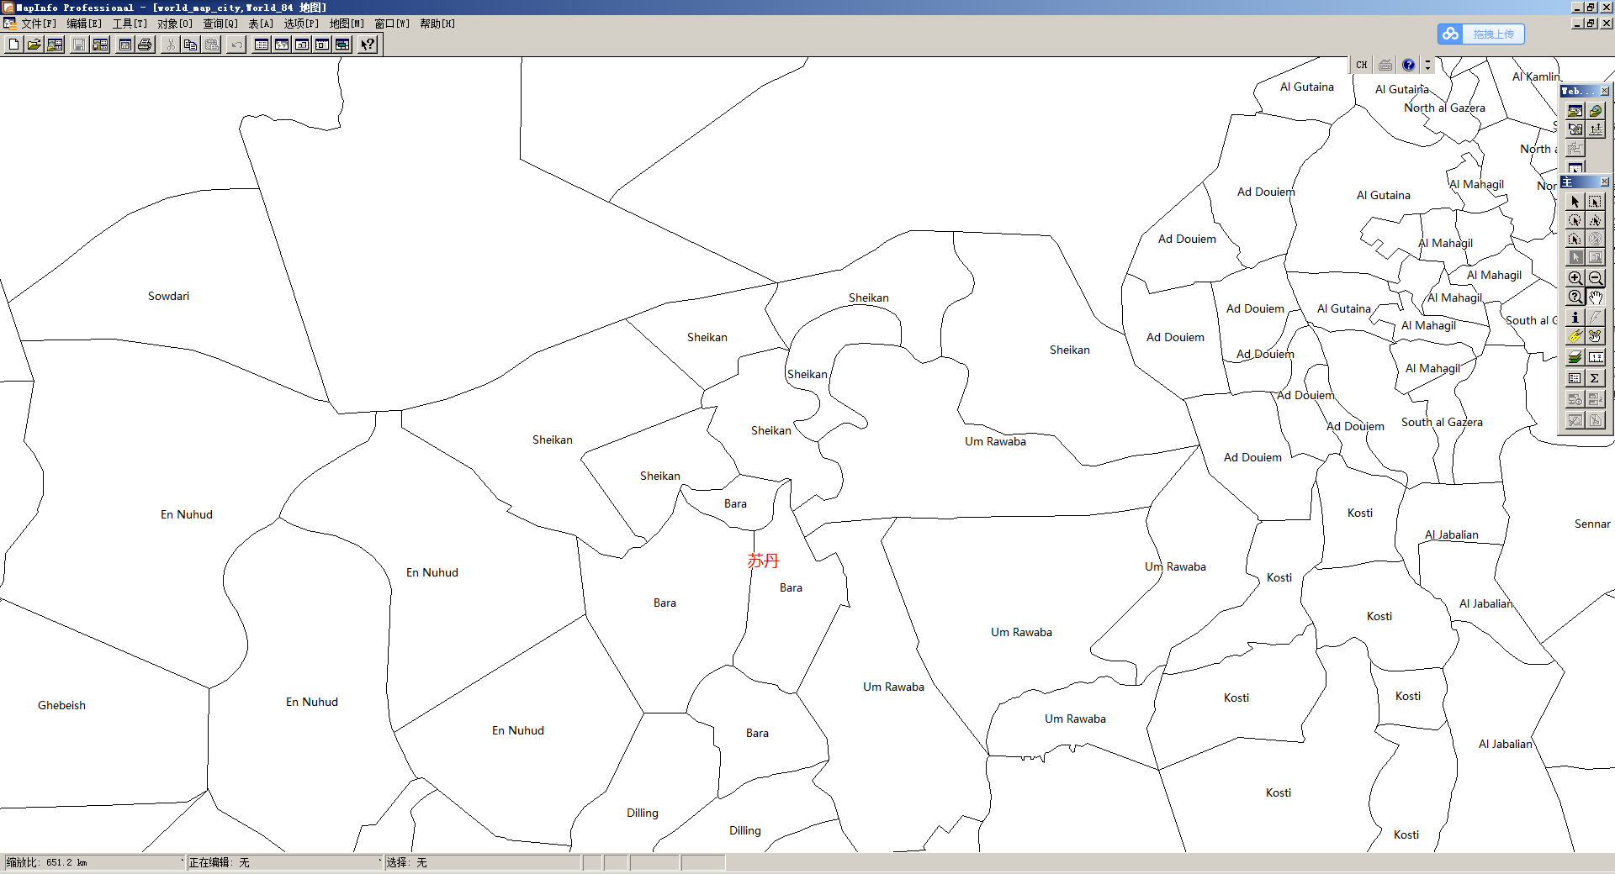
Task: Open the Change View question-magnifier tool
Action: point(1575,297)
